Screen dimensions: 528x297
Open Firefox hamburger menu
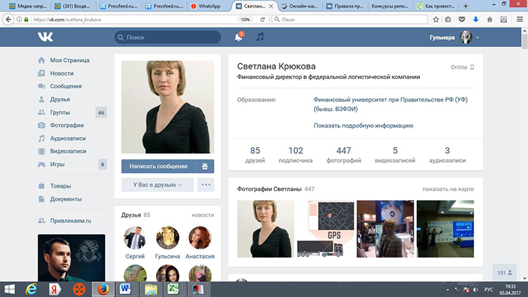[x=519, y=20]
